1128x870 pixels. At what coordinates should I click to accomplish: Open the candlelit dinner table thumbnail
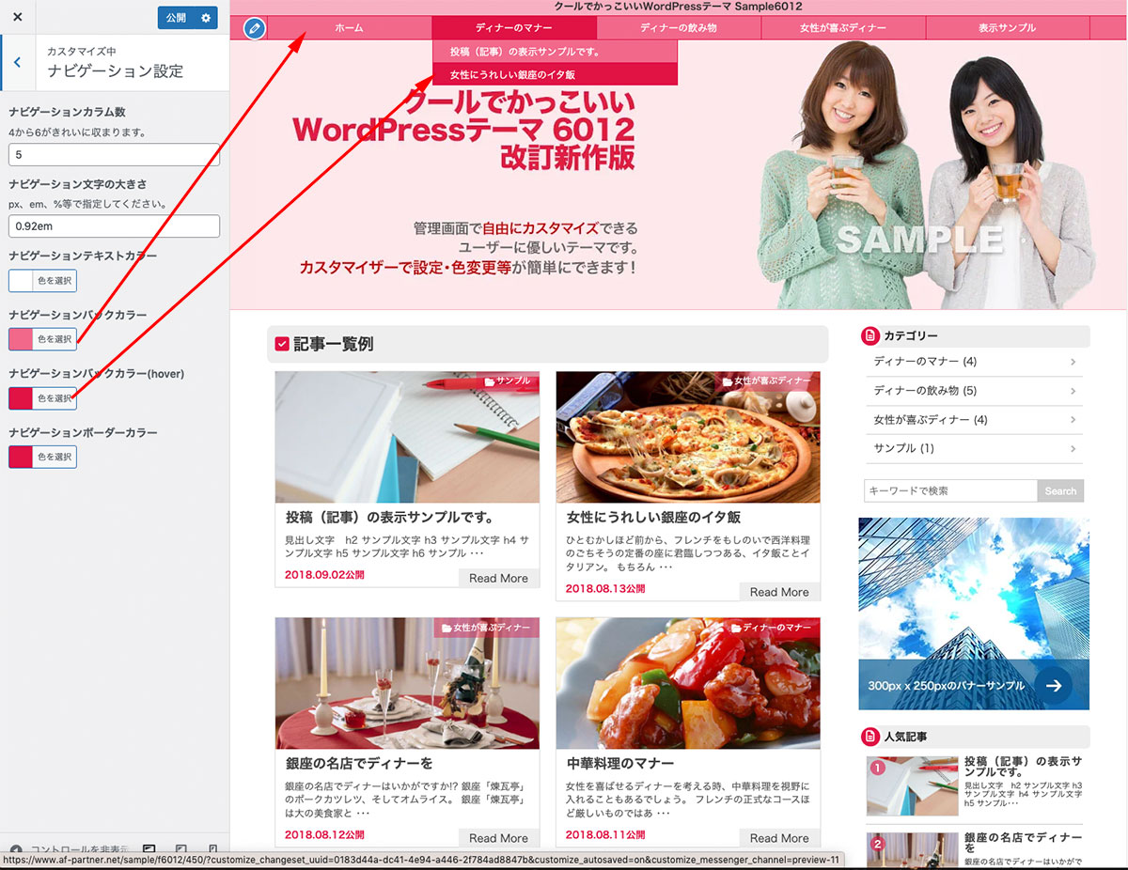(x=407, y=683)
